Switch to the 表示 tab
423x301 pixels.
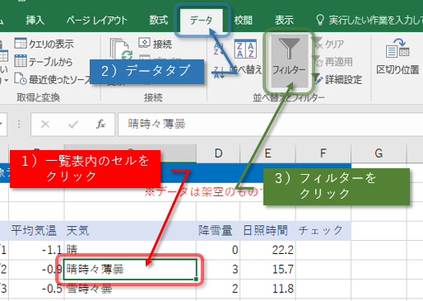284,20
